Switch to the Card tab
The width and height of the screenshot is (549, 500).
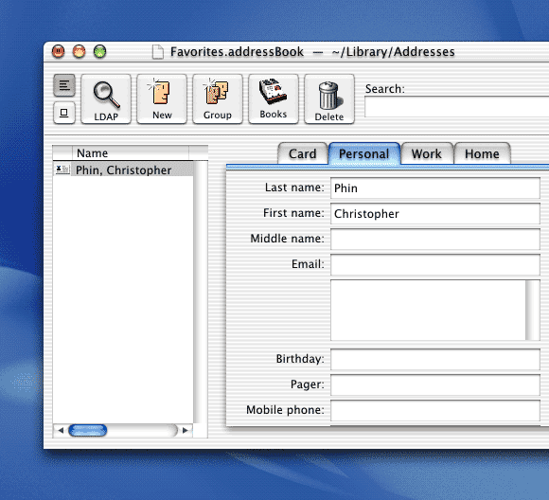303,153
